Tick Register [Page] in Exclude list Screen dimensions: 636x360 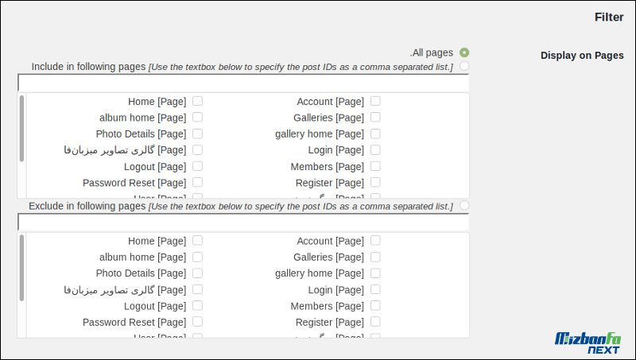click(375, 322)
